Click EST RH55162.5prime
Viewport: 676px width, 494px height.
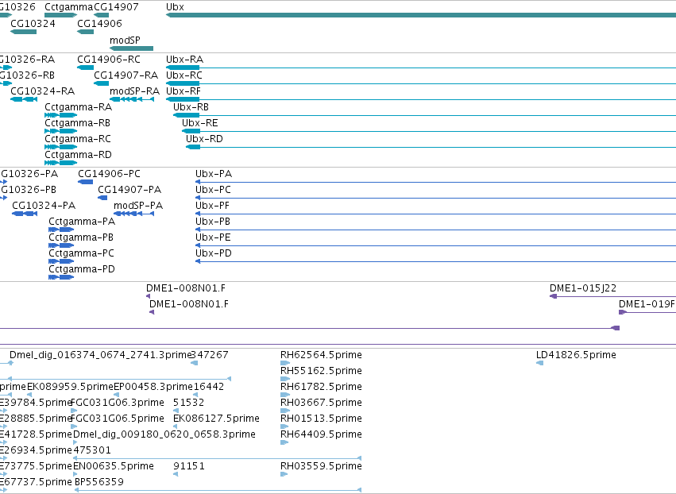321,371
